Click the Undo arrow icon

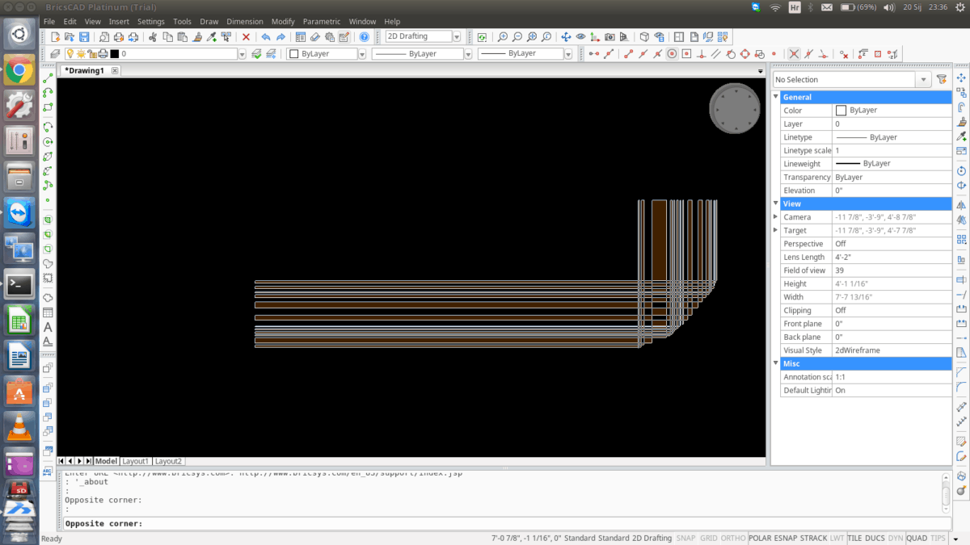click(265, 37)
